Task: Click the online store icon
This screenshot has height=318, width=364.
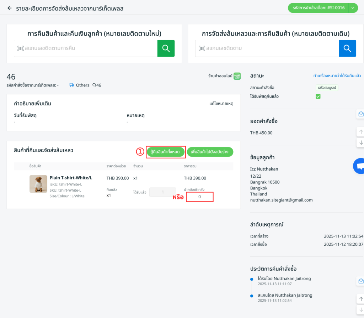Action: (x=237, y=76)
